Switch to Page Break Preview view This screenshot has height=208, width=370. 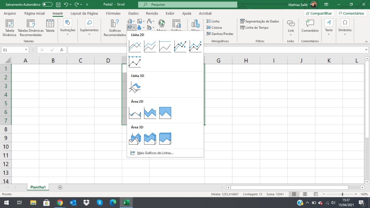[316, 194]
